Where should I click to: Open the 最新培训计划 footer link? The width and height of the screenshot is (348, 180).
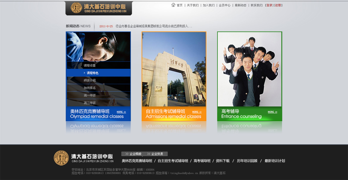275,161
